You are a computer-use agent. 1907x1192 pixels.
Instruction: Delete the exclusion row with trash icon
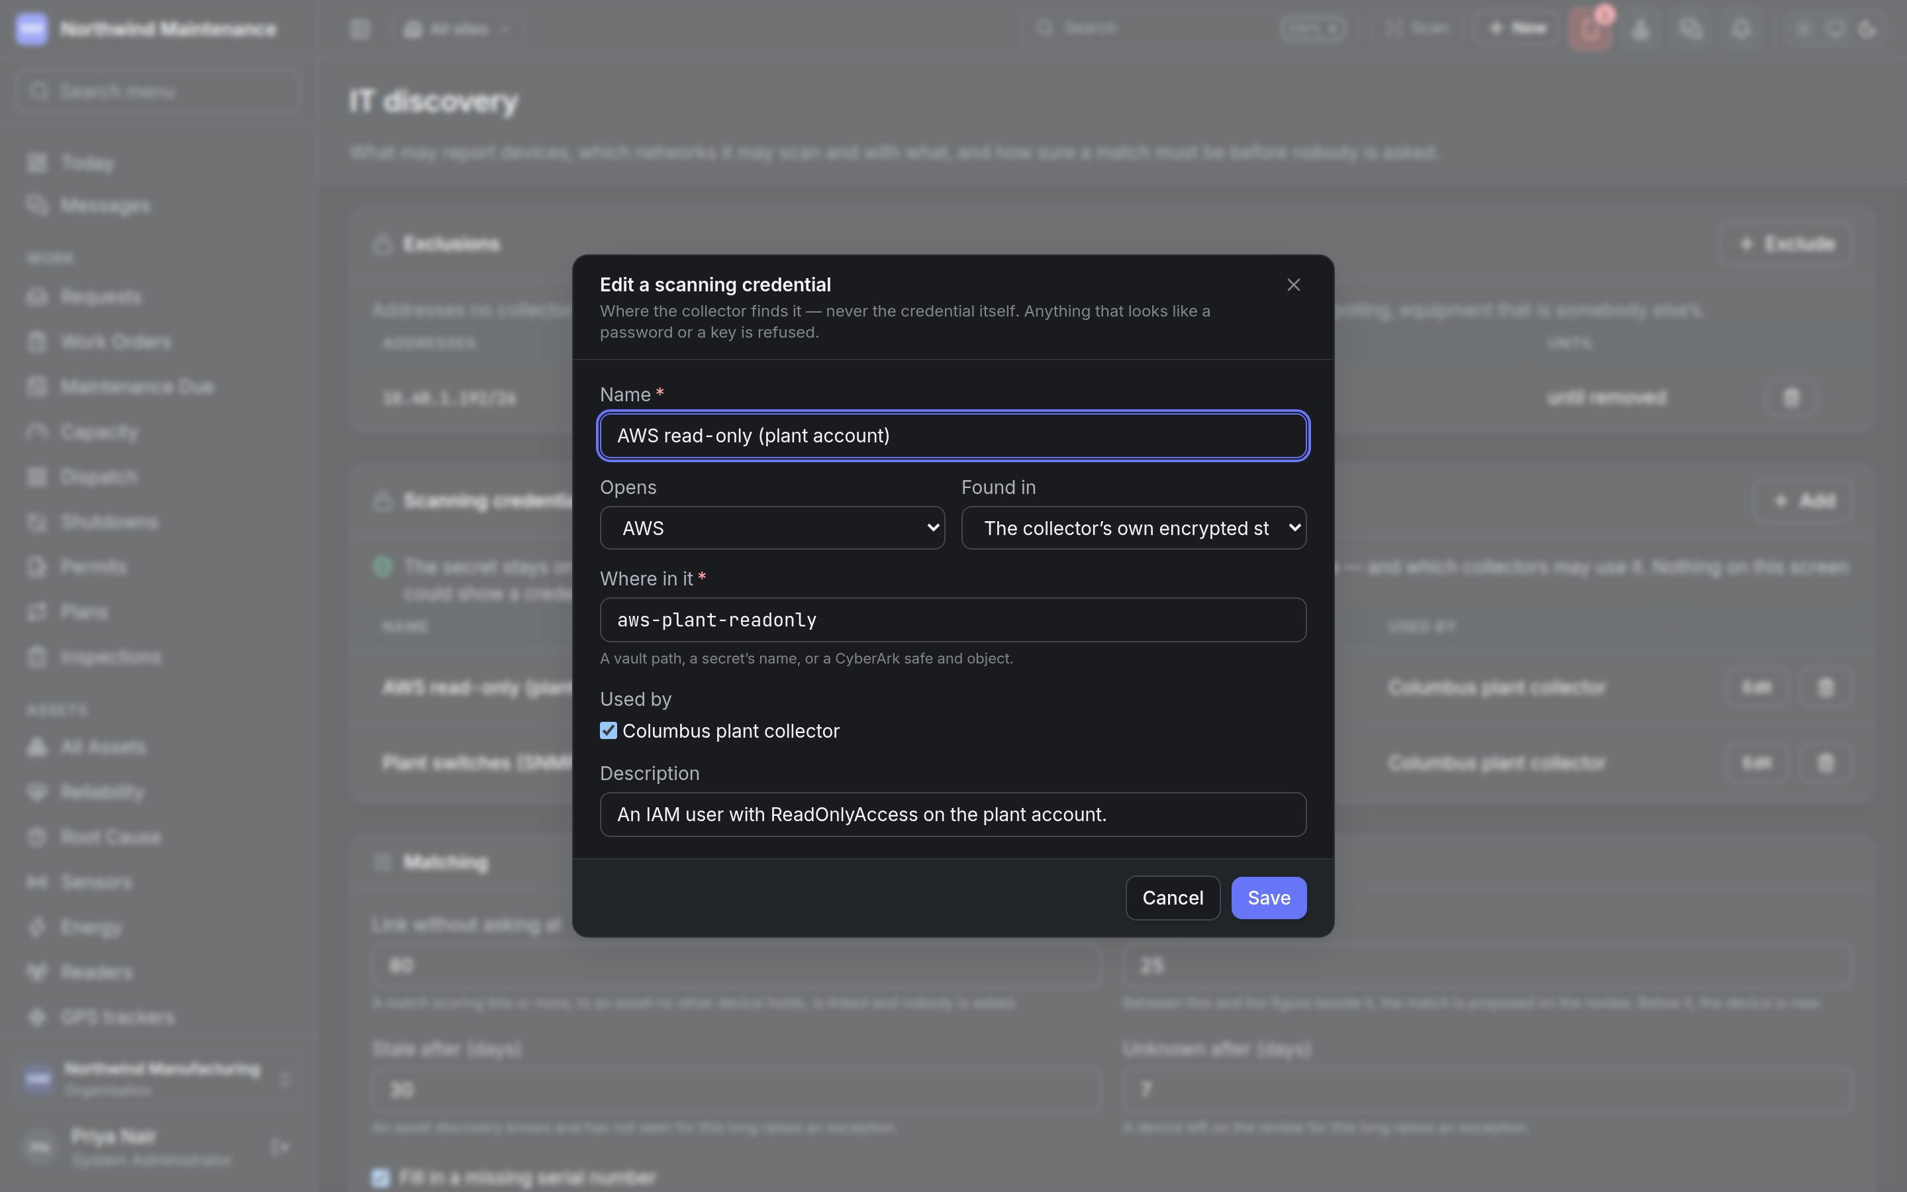pos(1791,397)
